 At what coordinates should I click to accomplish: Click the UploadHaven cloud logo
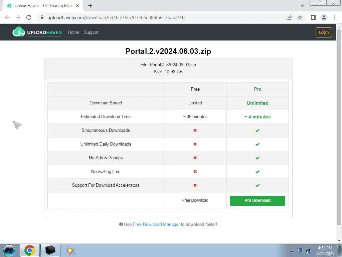coord(19,32)
